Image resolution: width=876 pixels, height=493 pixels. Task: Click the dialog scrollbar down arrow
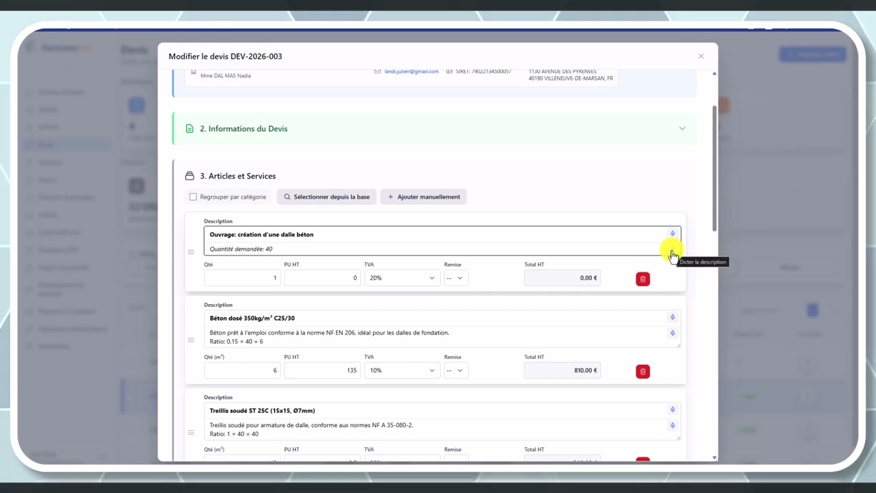coord(714,457)
